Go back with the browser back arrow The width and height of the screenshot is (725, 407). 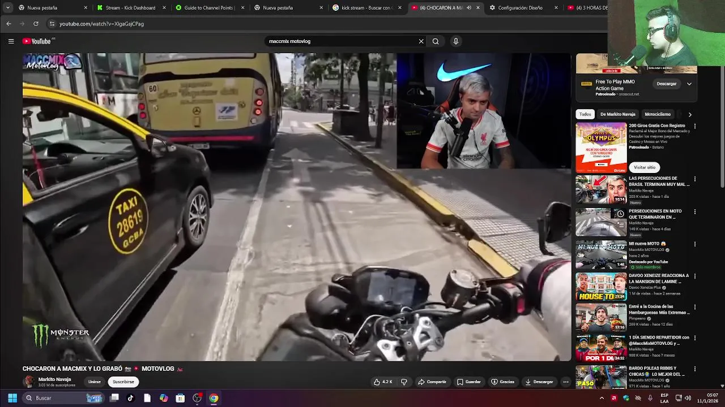(8, 24)
